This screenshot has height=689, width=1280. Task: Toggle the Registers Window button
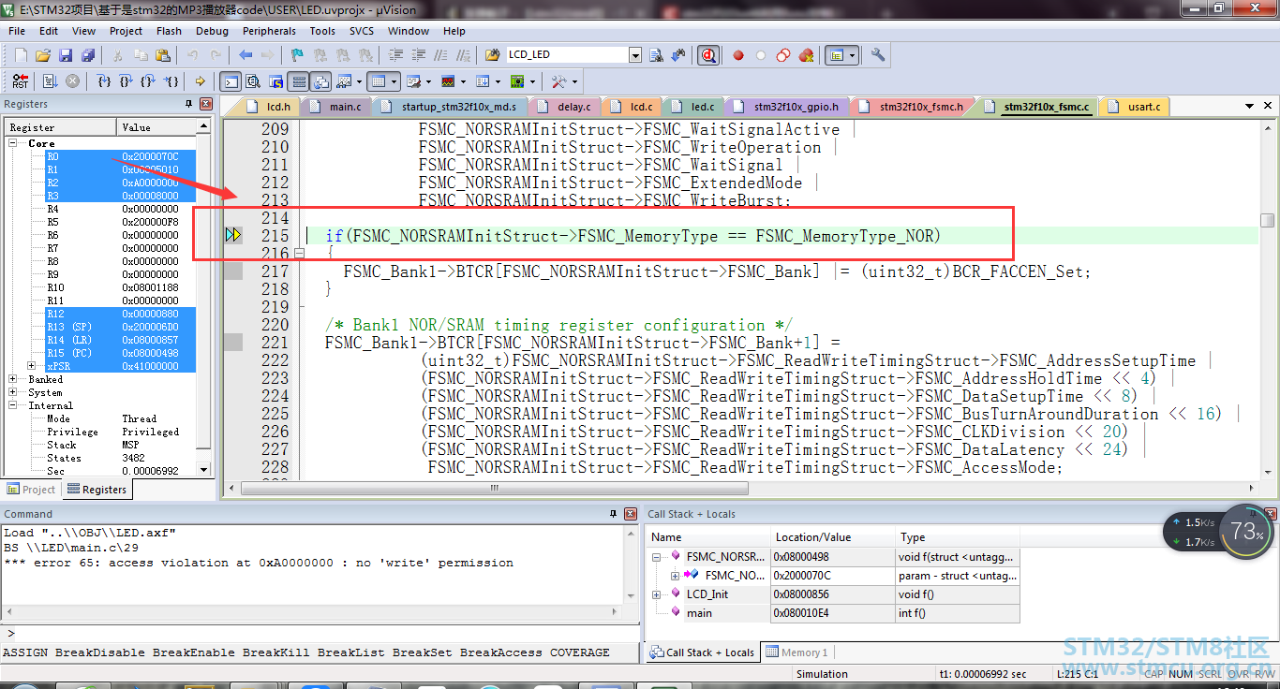click(x=298, y=81)
